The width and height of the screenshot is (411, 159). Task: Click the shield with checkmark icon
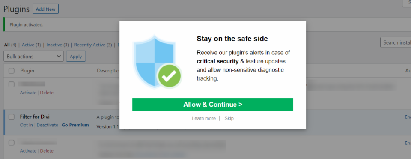click(x=157, y=62)
